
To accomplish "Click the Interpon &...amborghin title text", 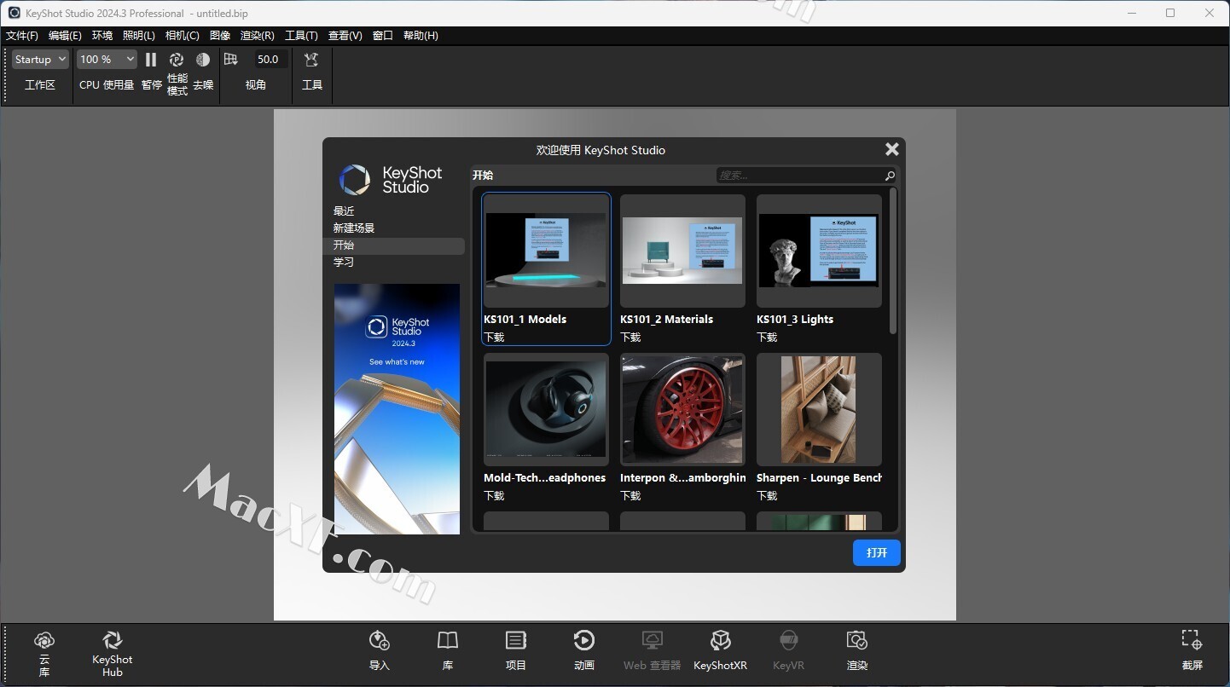I will 682,478.
